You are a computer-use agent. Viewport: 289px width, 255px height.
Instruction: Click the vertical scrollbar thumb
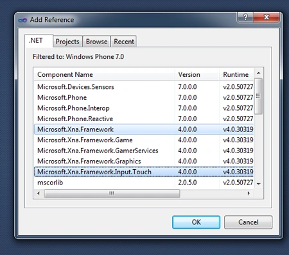click(x=258, y=96)
